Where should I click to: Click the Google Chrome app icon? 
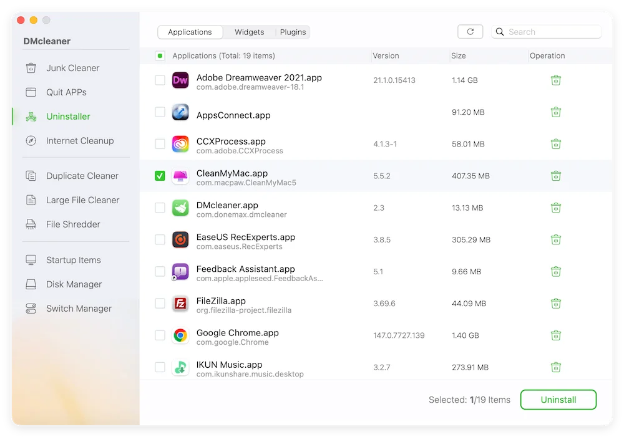coord(180,335)
